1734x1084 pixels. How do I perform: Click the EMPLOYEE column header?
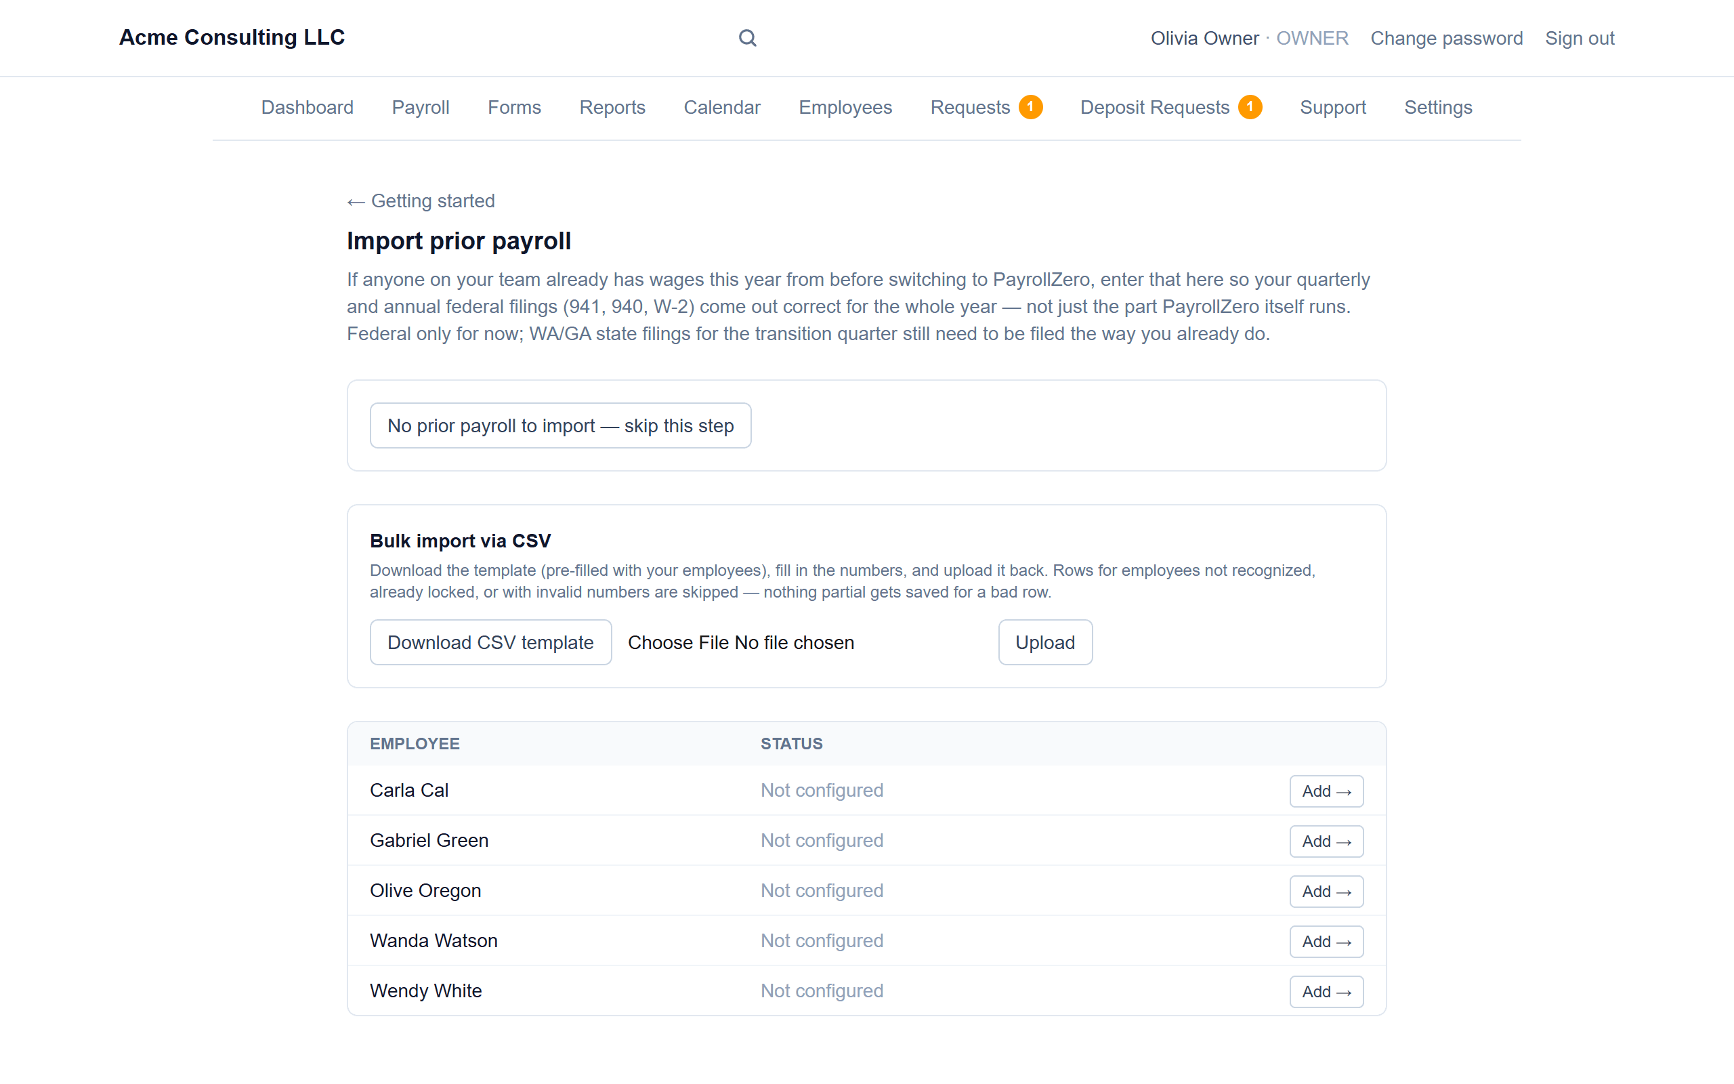(415, 743)
